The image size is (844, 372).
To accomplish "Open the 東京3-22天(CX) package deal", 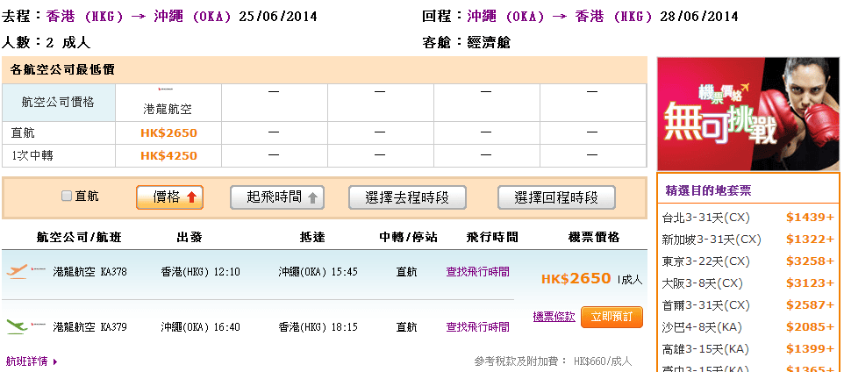I will tap(706, 261).
